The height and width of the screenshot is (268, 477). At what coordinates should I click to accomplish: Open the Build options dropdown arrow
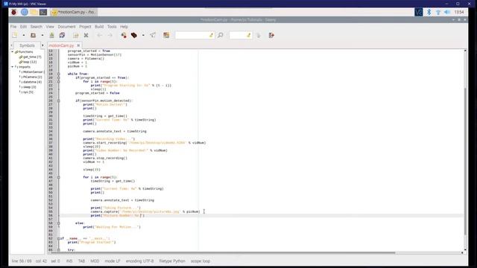pos(143,35)
